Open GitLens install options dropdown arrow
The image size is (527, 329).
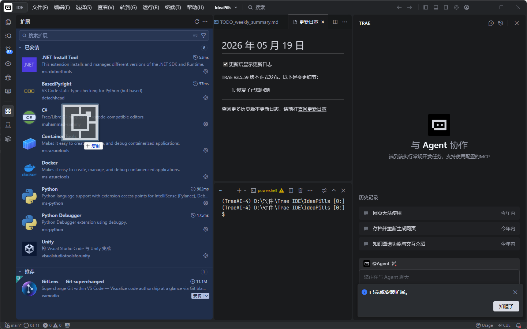point(206,296)
